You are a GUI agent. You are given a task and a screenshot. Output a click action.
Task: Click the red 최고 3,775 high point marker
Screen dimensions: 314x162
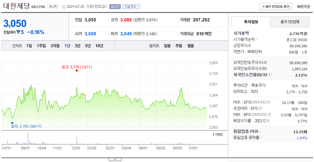coord(77,70)
